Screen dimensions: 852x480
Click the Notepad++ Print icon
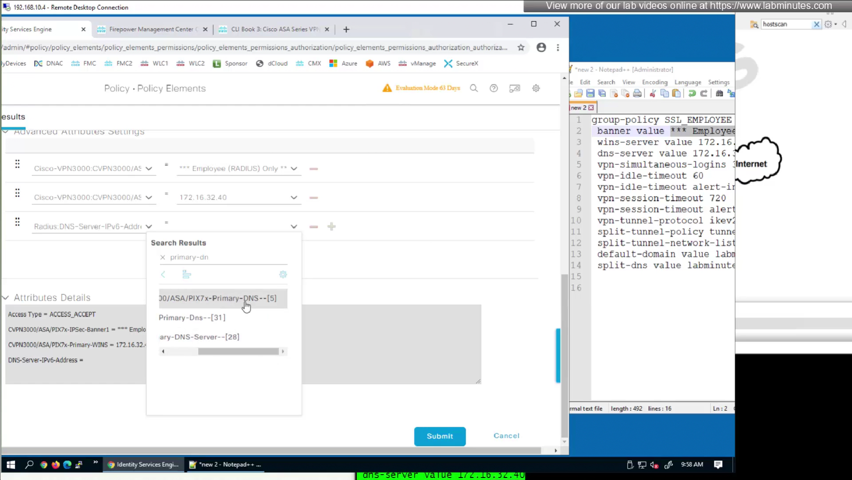pos(637,94)
